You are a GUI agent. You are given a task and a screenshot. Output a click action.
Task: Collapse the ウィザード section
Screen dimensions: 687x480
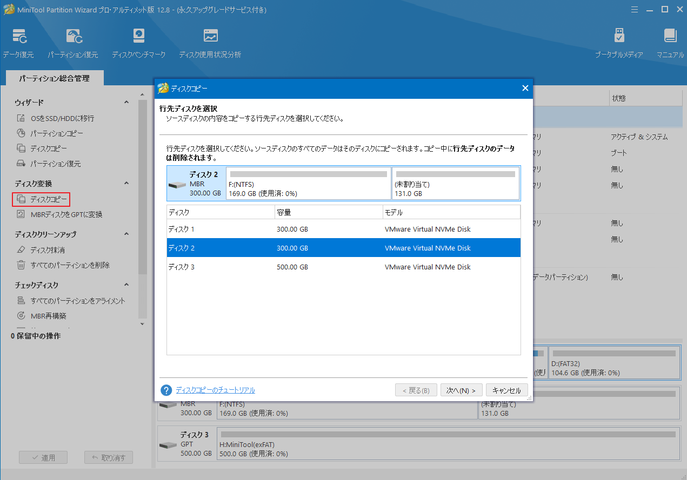pos(126,102)
